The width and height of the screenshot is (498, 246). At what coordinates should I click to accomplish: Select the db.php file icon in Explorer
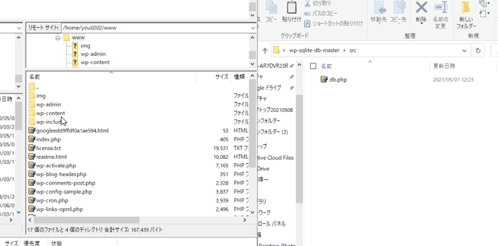coord(324,79)
